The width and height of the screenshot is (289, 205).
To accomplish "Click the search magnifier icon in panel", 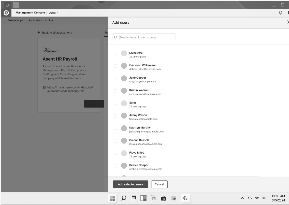I will click(x=116, y=37).
